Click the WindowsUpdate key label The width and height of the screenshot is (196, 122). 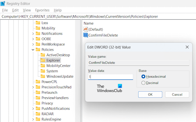[x=60, y=76]
